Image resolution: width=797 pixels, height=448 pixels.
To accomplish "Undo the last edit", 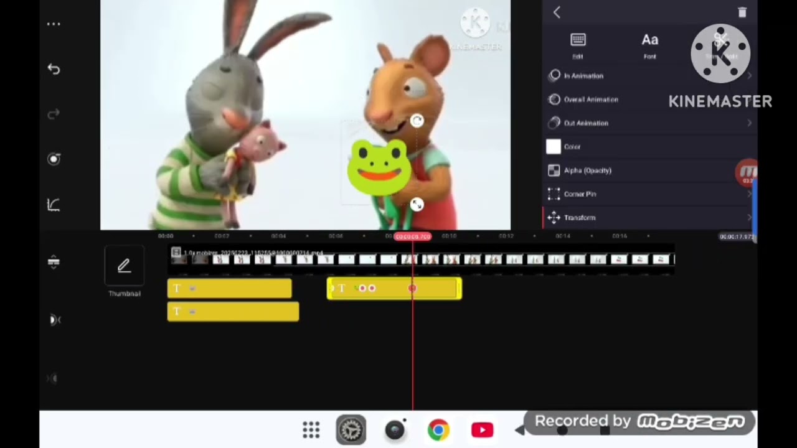I will click(54, 69).
